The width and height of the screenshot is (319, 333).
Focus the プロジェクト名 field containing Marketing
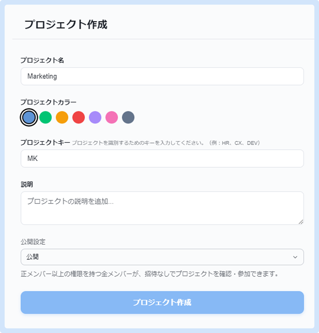pos(162,76)
